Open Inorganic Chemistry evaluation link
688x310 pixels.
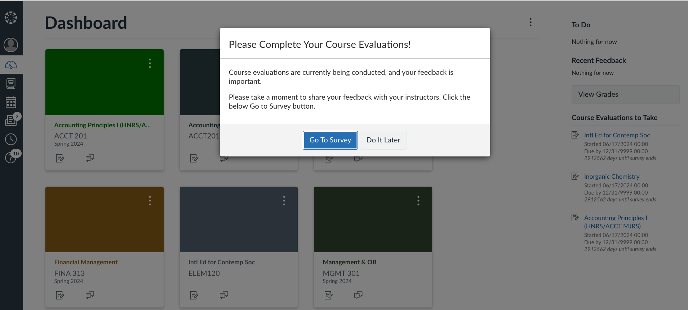pyautogui.click(x=612, y=177)
